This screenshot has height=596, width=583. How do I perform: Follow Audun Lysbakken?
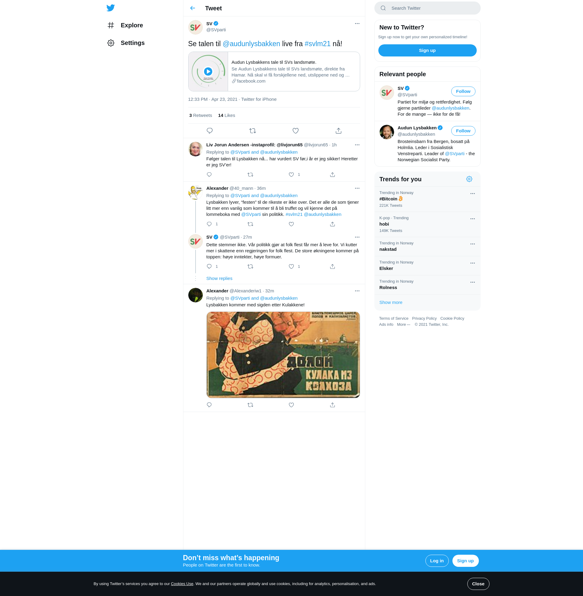coord(463,131)
